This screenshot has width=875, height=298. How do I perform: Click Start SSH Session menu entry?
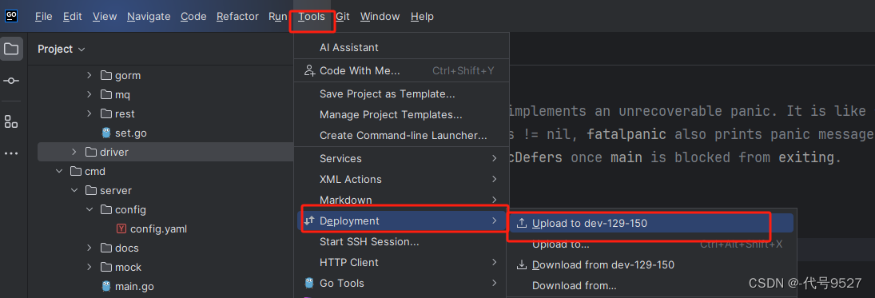pos(369,241)
